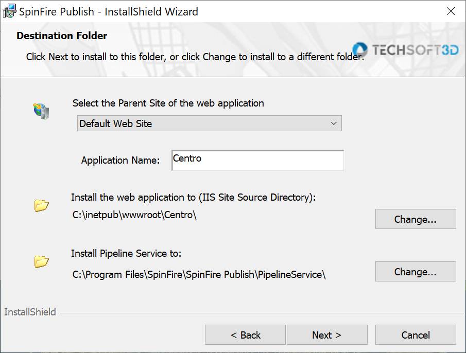466x353 pixels.
Task: Close the InstallShield Wizard window
Action: click(451, 11)
